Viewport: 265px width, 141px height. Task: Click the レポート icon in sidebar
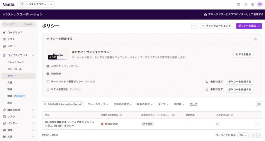point(4,46)
